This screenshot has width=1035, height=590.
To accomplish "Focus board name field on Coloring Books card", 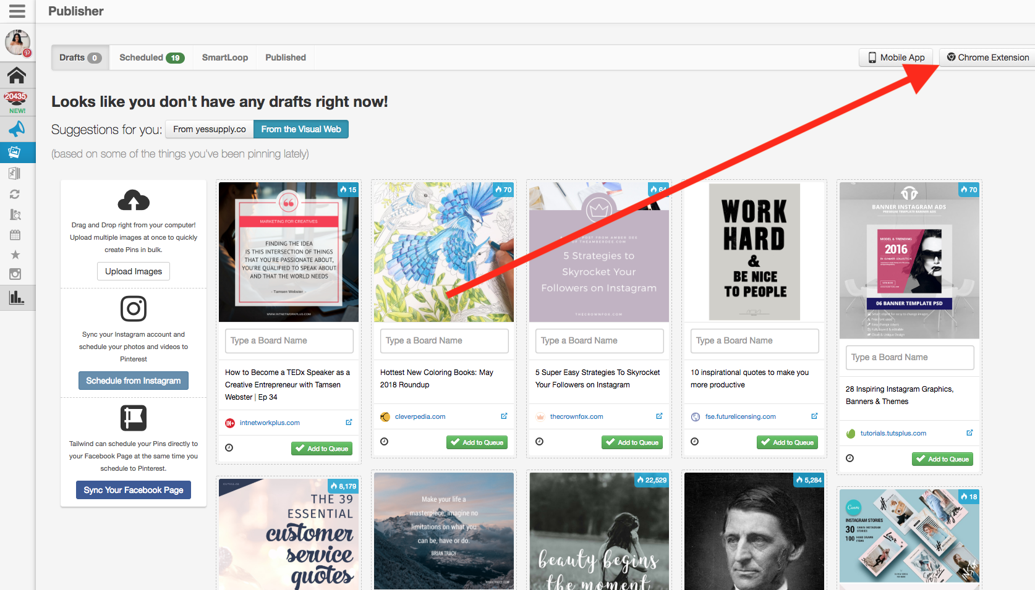I will 444,340.
